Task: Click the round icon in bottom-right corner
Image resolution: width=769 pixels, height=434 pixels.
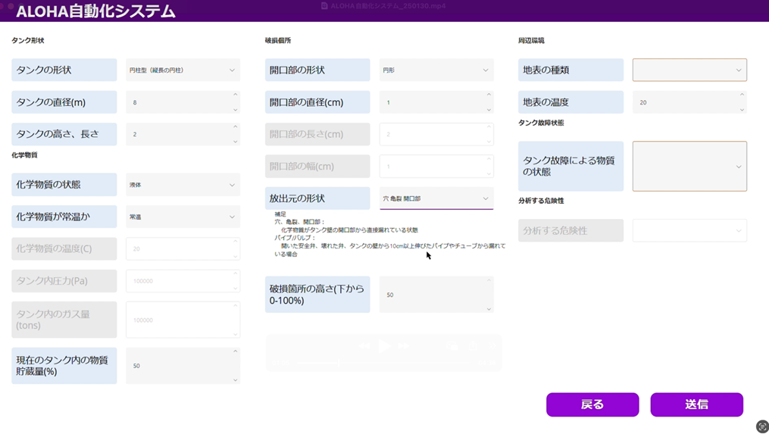Action: click(x=762, y=426)
